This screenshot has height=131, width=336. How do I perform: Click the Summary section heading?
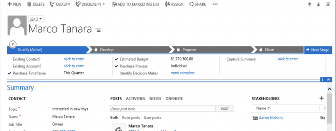pos(20,88)
